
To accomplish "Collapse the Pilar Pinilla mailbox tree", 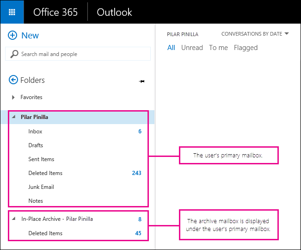I will (x=13, y=117).
